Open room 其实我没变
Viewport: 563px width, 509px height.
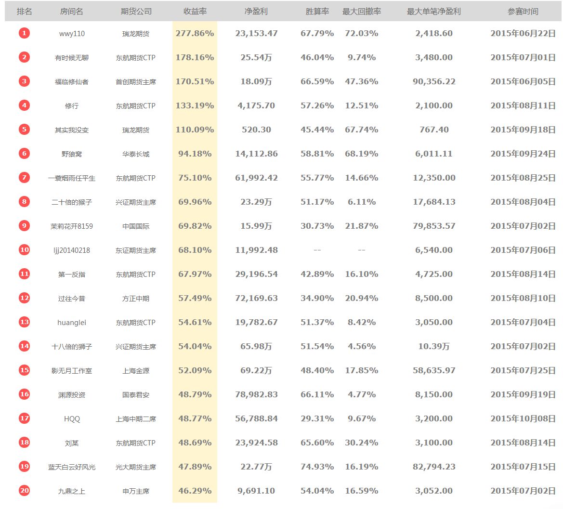[71, 130]
